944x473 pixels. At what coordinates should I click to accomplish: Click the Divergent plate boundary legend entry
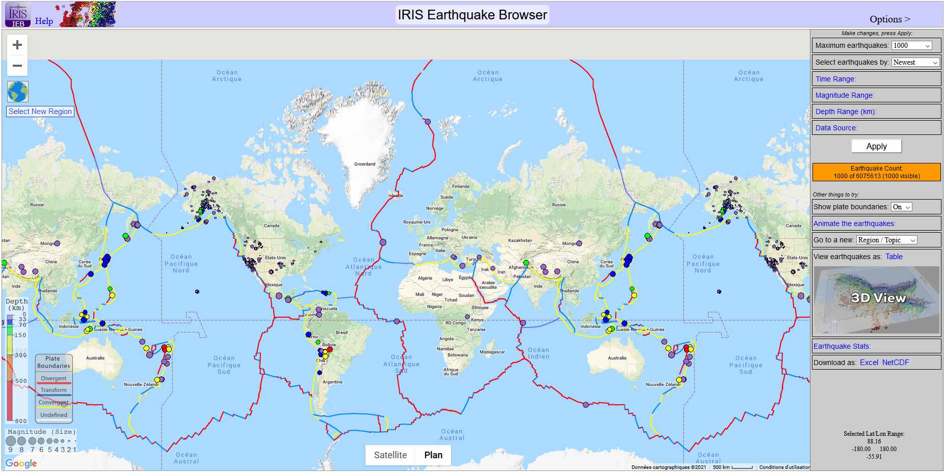coord(54,379)
